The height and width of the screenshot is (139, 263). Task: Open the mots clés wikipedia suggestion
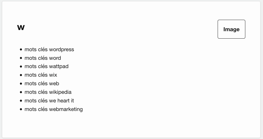pos(48,92)
